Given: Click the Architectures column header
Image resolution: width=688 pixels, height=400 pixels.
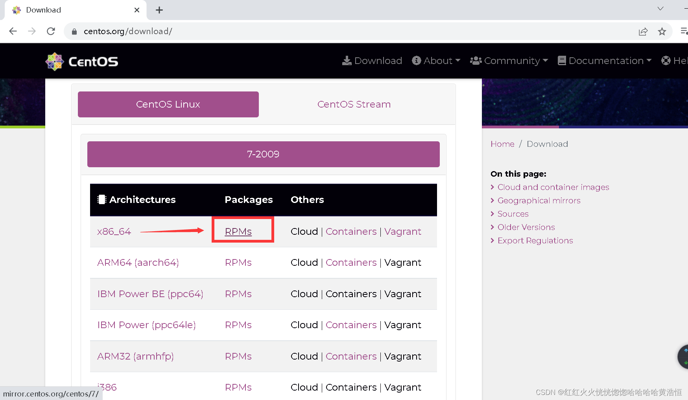Looking at the screenshot, I should coord(136,200).
